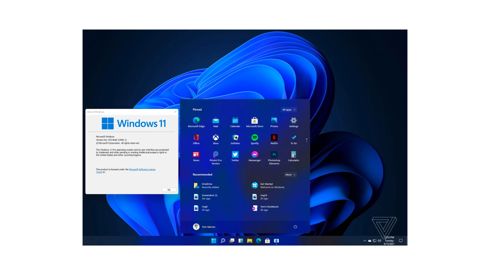Go to the next pinned apps page dots
490x275 pixels.
pyautogui.click(x=307, y=140)
